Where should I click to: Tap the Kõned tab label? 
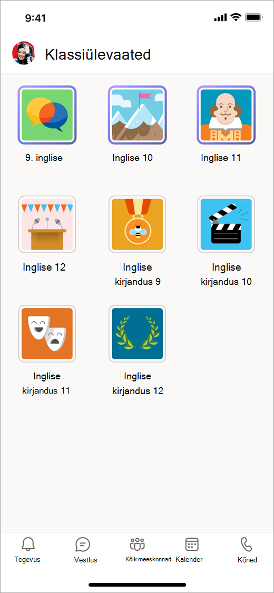[x=248, y=560]
